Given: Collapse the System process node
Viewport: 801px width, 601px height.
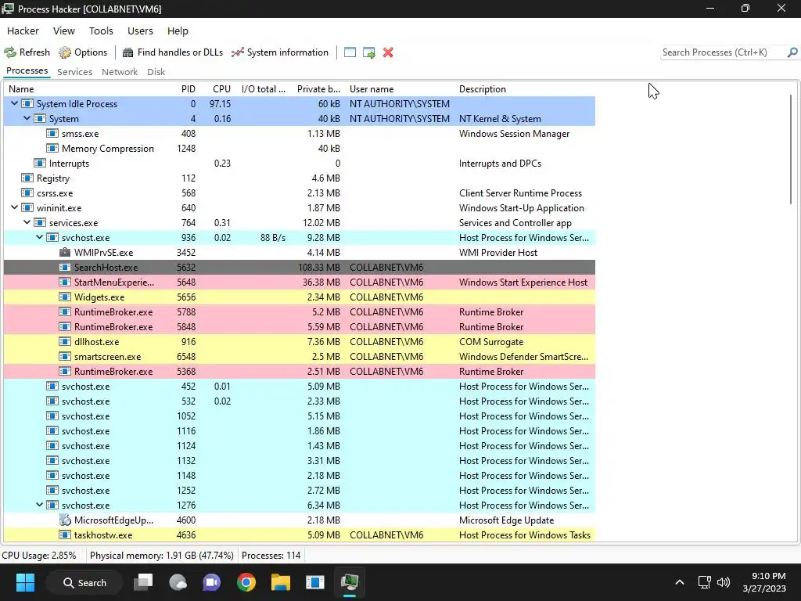Looking at the screenshot, I should (27, 119).
